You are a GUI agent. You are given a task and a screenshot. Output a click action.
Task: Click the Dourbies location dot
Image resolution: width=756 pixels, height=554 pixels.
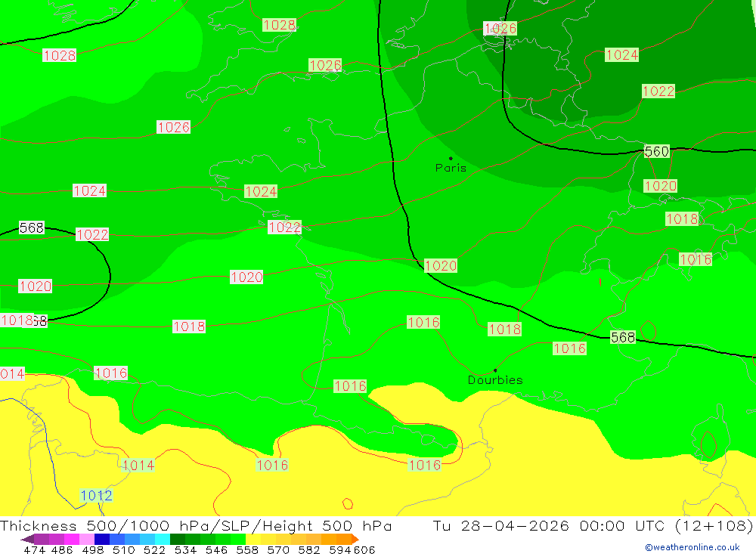tap(495, 370)
